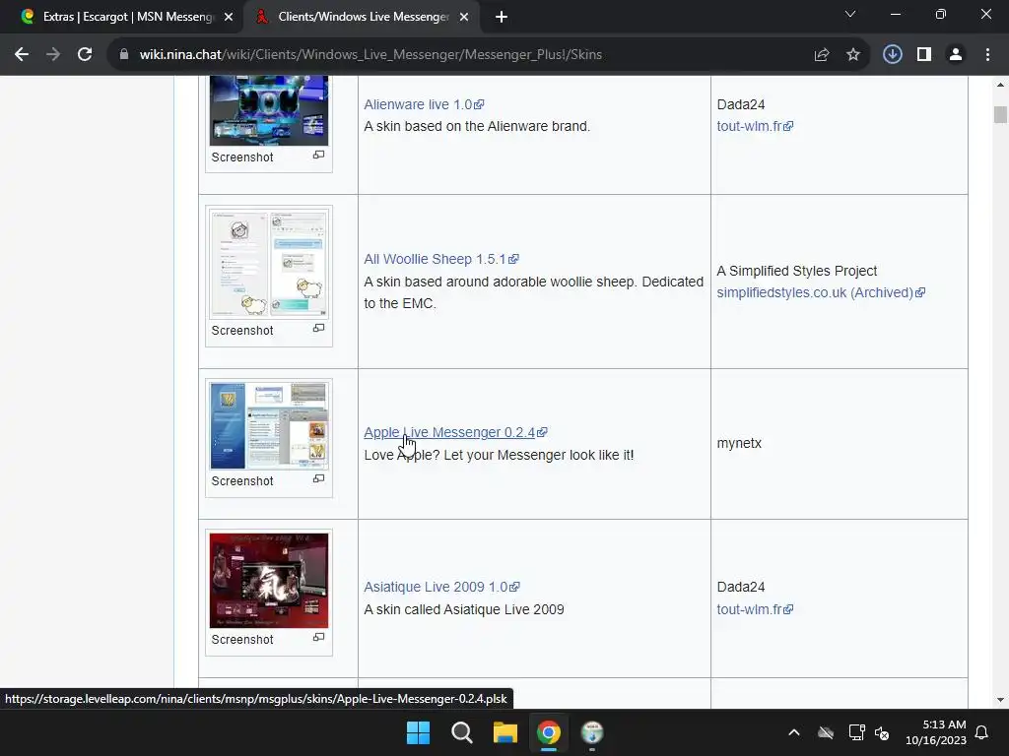Open the Alienware live 1.0 link
The width and height of the screenshot is (1009, 756).
coord(424,104)
